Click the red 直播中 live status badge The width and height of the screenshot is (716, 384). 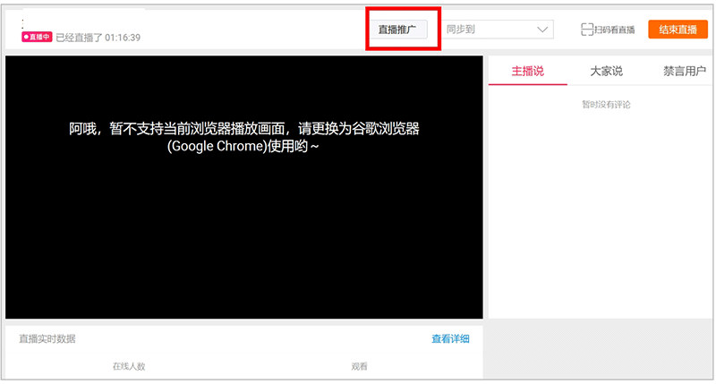[37, 38]
